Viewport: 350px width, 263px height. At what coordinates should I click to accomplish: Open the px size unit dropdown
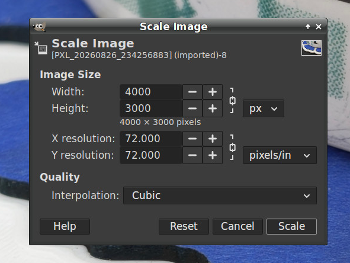(264, 109)
